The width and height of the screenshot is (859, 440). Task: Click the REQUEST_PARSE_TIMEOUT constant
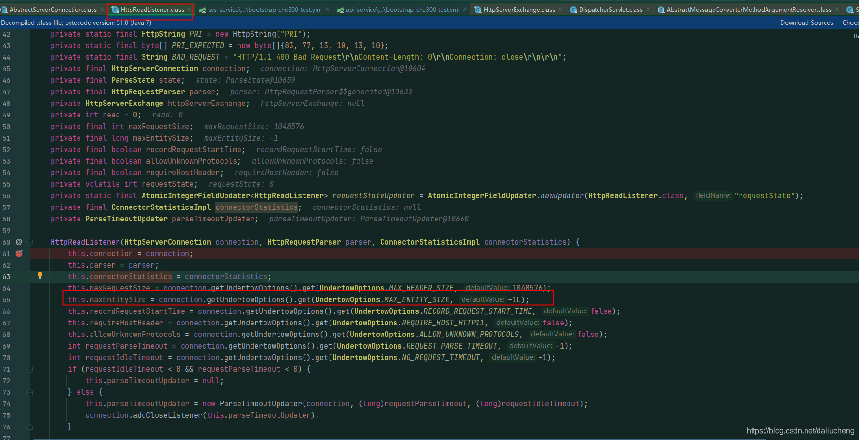tap(451, 346)
